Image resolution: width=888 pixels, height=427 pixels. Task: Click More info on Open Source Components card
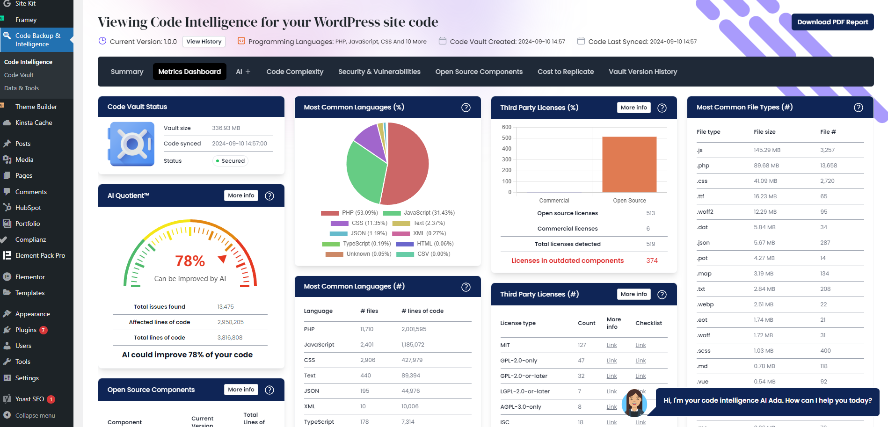click(241, 390)
